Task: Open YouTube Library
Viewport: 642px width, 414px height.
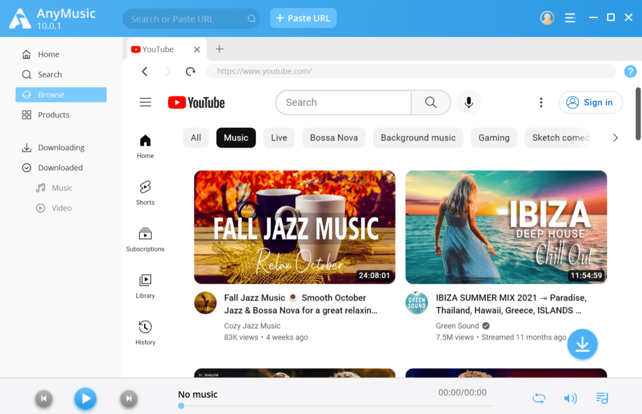Action: 145,286
